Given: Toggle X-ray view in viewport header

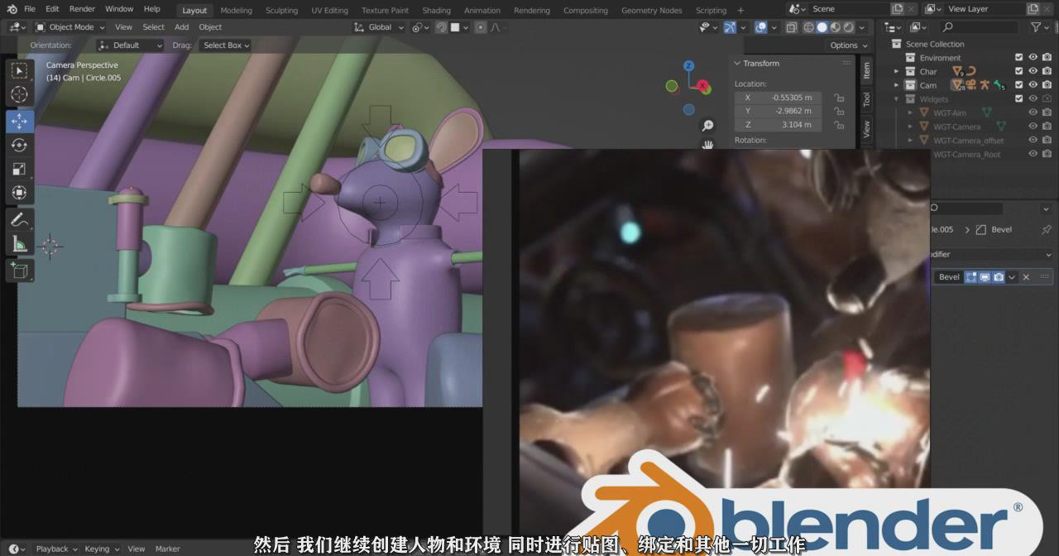Looking at the screenshot, I should [x=791, y=27].
